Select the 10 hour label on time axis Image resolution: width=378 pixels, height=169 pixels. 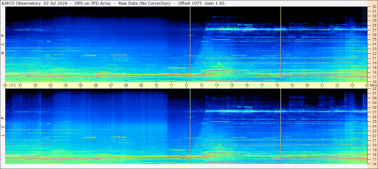point(156,86)
